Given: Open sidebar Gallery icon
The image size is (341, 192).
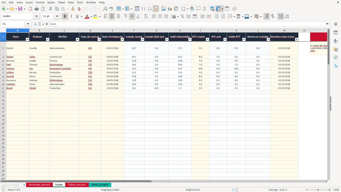Looking at the screenshot, I should 336,49.
